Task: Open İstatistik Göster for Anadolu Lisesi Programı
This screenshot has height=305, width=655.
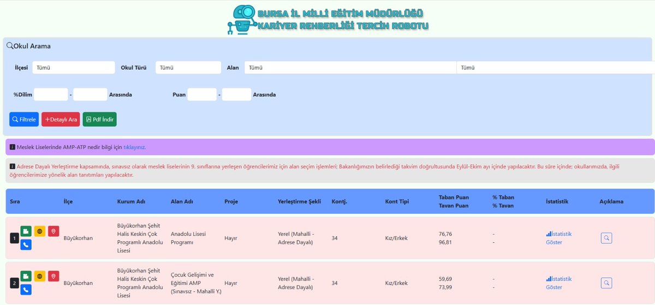Action: click(559, 238)
